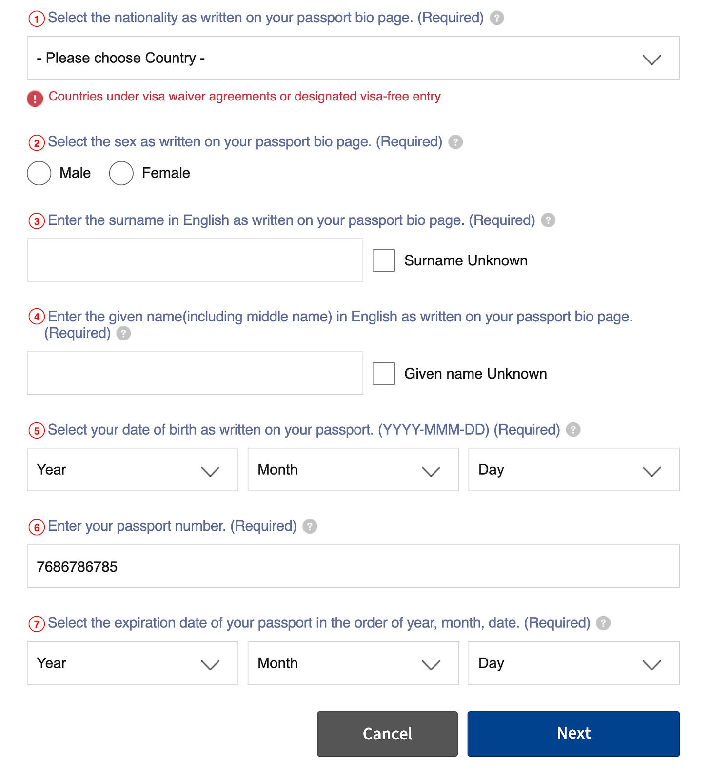The height and width of the screenshot is (779, 710).
Task: Click help icon for date of birth
Action: (x=572, y=430)
